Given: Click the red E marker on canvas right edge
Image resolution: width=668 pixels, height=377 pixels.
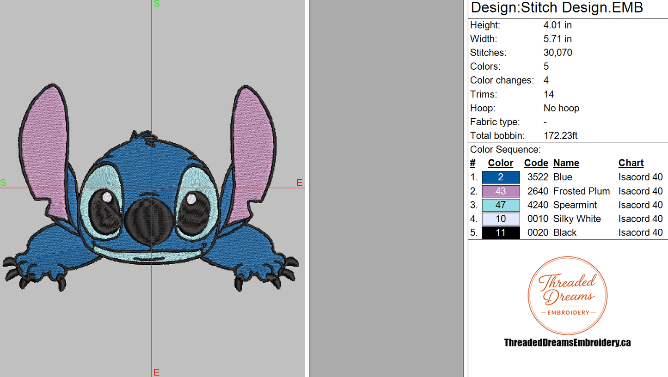Looking at the screenshot, I should coord(299,183).
